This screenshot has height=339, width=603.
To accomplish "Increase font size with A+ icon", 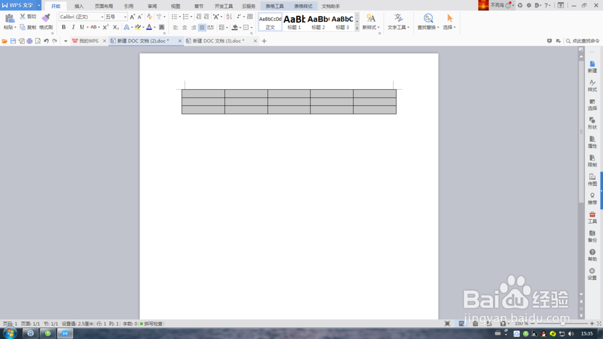I will click(132, 17).
